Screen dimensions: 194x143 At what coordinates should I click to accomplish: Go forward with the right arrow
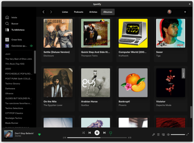pyautogui.click(x=51, y=12)
